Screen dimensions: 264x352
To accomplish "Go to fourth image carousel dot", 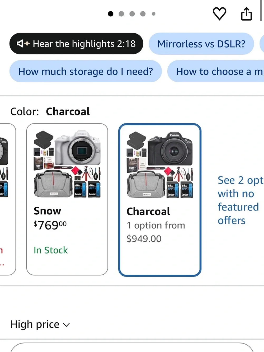I will (x=143, y=14).
